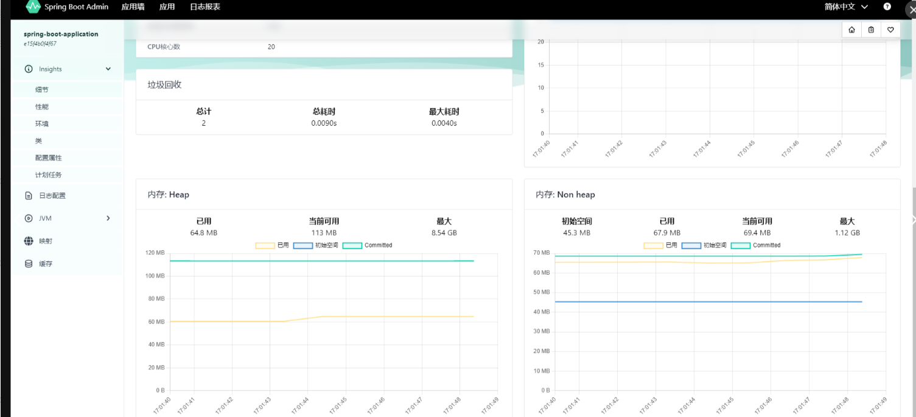This screenshot has height=417, width=916.
Task: Expand the JVM section arrow
Action: 108,218
